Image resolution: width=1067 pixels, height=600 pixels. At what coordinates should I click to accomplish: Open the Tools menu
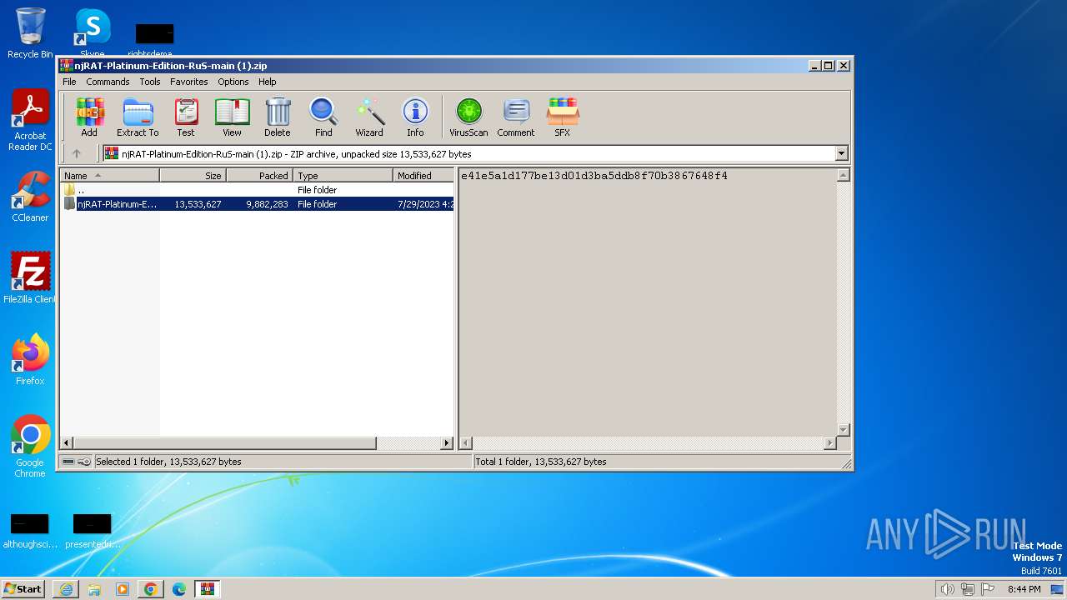[x=150, y=82]
